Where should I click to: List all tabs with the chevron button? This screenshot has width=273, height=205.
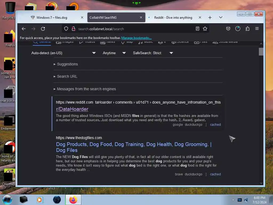tap(220, 17)
